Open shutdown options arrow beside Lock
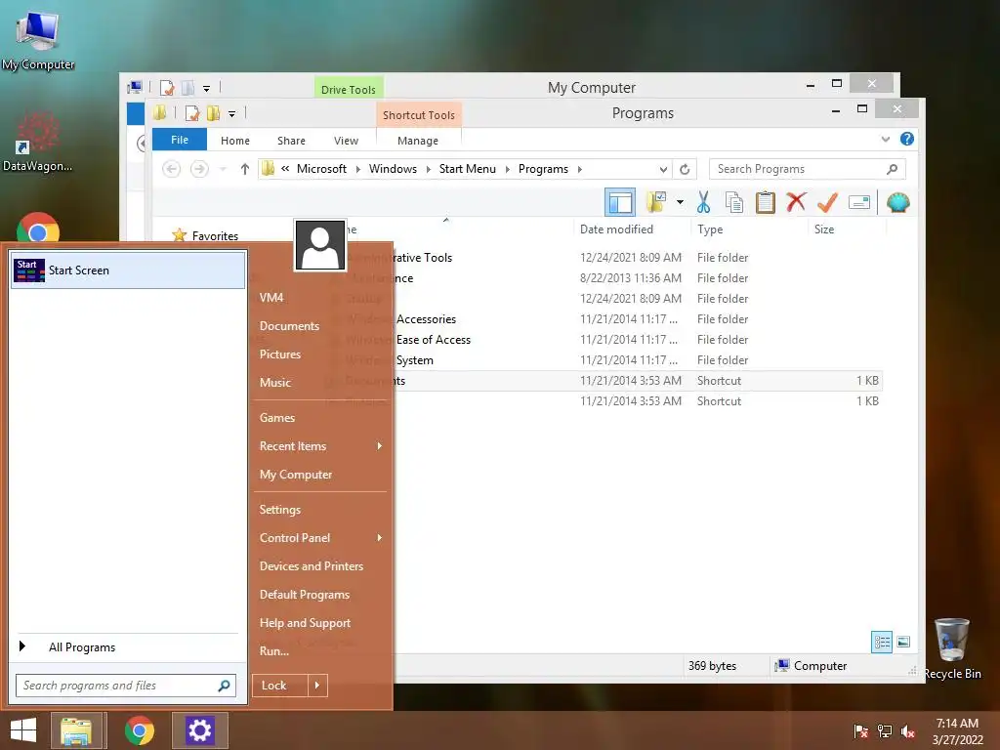The width and height of the screenshot is (1000, 750). point(317,686)
